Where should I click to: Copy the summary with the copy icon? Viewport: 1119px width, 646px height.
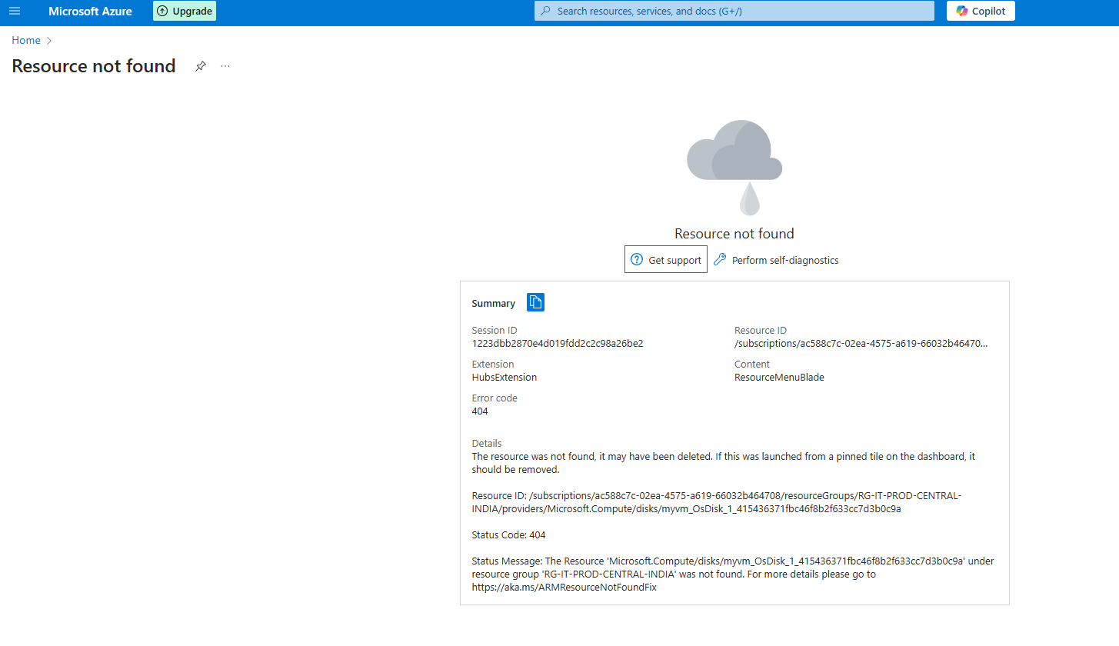[535, 302]
